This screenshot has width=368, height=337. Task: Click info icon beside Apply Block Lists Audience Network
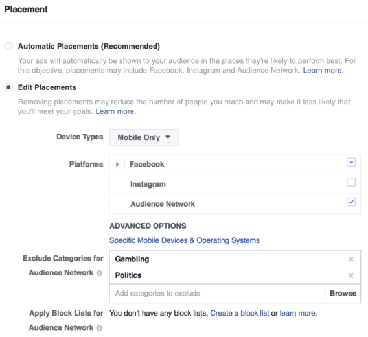click(x=100, y=328)
